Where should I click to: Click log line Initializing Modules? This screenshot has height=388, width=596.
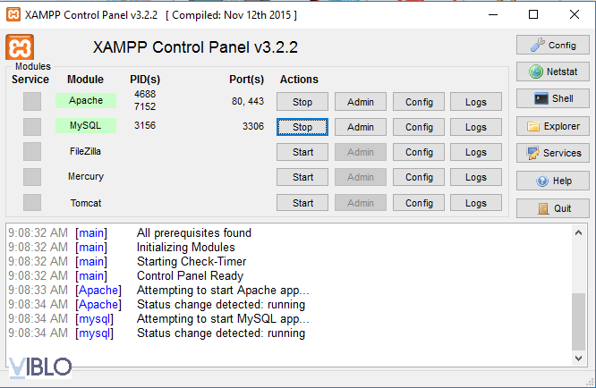pyautogui.click(x=185, y=247)
